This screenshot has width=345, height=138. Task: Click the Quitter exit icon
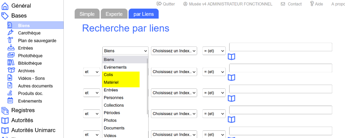pos(159,4)
